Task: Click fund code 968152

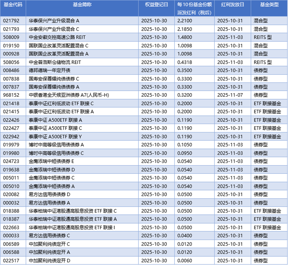Action: click(x=11, y=95)
